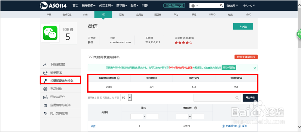Open the 问答 page
Screen dimensions: 301x132
point(144,6)
